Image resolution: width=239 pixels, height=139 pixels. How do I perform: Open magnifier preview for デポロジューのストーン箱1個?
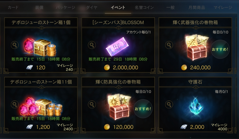coord(15,45)
